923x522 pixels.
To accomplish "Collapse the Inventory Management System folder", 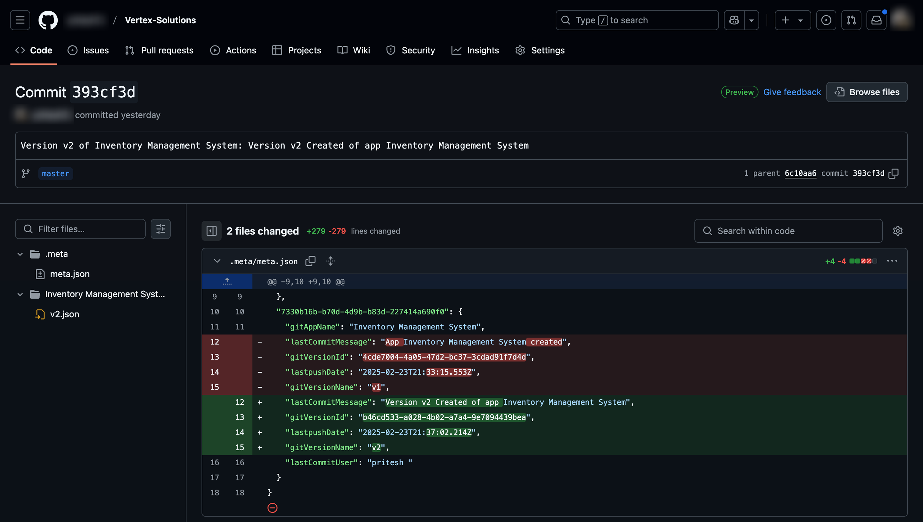I will click(20, 294).
